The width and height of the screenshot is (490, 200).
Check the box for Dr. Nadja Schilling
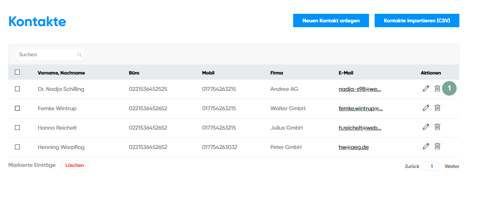(x=18, y=89)
